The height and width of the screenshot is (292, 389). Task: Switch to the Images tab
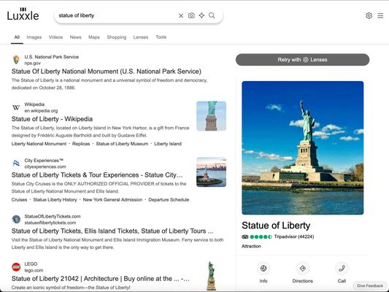coord(34,37)
